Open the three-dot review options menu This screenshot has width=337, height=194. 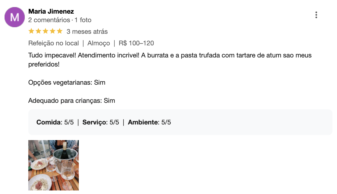tap(316, 15)
